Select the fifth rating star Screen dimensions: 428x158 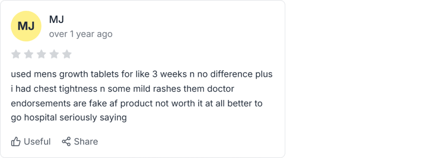click(x=66, y=54)
